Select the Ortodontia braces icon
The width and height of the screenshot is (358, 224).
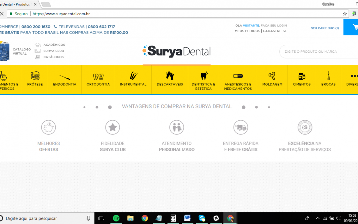tap(98, 77)
